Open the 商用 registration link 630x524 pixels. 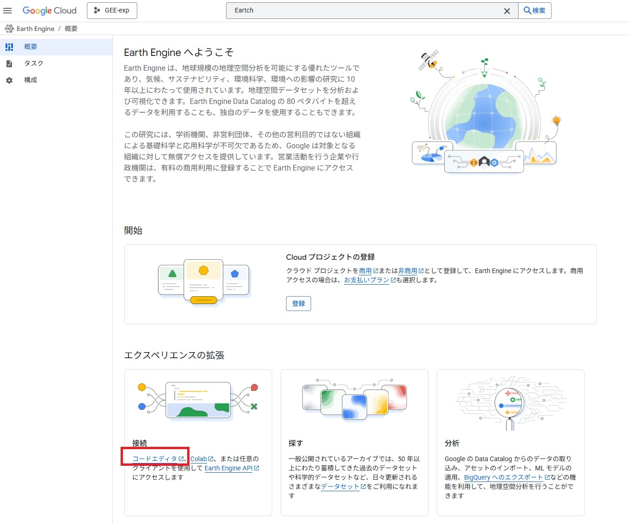[x=365, y=271]
